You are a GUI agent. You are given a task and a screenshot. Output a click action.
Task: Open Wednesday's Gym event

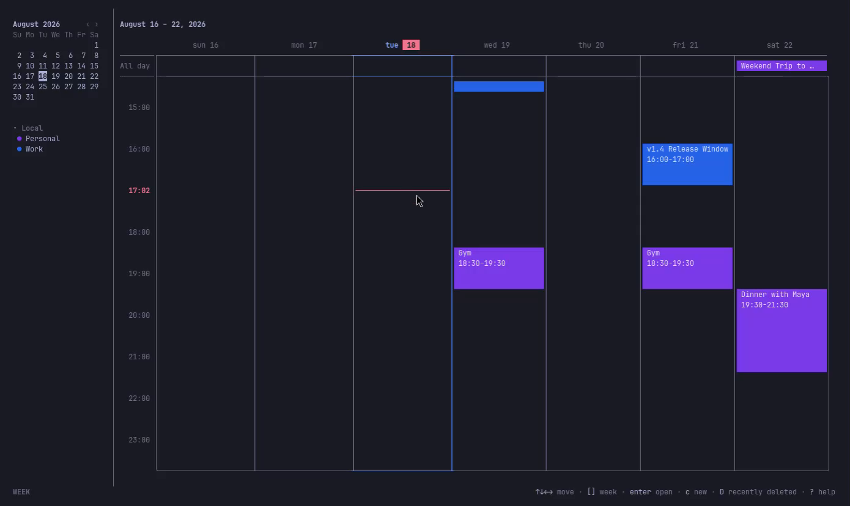tap(499, 268)
